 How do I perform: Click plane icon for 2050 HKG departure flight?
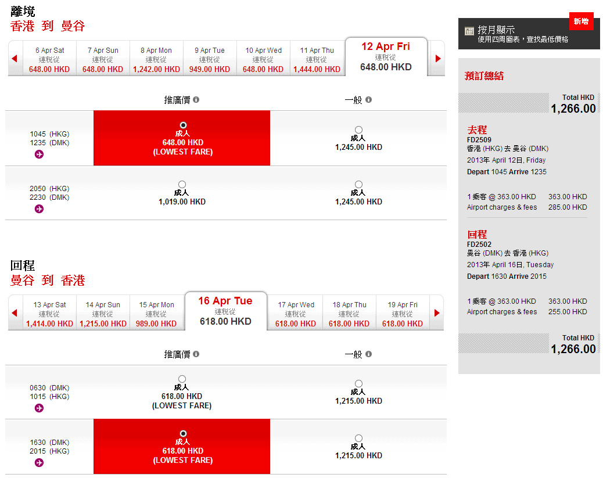39,209
